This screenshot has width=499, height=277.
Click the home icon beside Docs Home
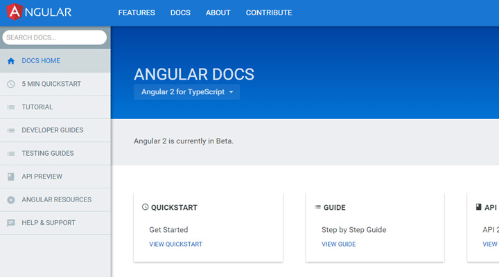pyautogui.click(x=11, y=61)
